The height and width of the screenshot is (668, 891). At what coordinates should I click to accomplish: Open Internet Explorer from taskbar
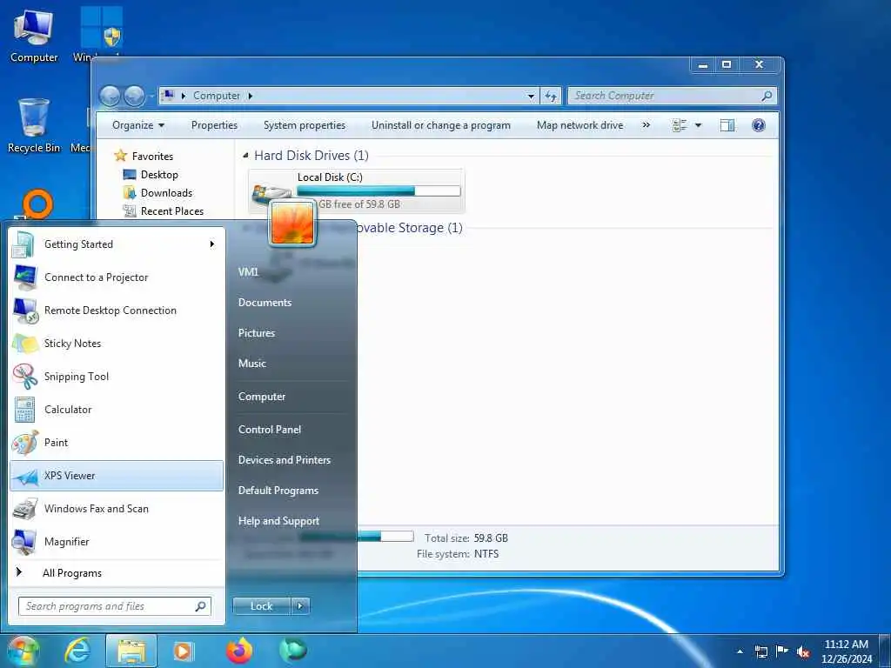click(77, 651)
